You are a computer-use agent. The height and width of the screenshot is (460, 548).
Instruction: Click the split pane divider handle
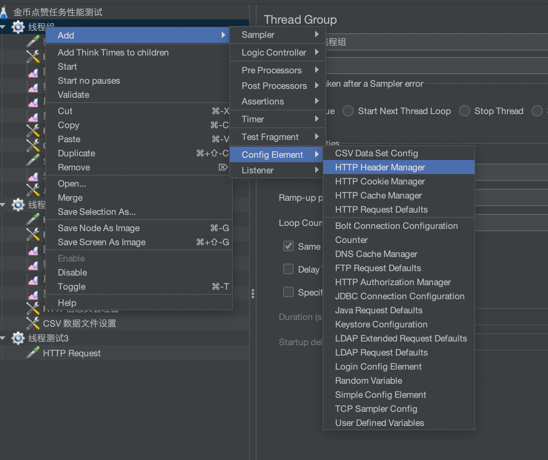click(x=253, y=294)
